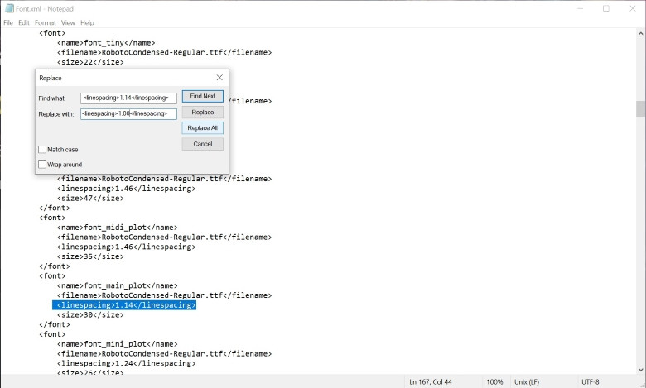The image size is (646, 388).
Task: Click the vertical scrollbar thumb
Action: click(x=640, y=109)
